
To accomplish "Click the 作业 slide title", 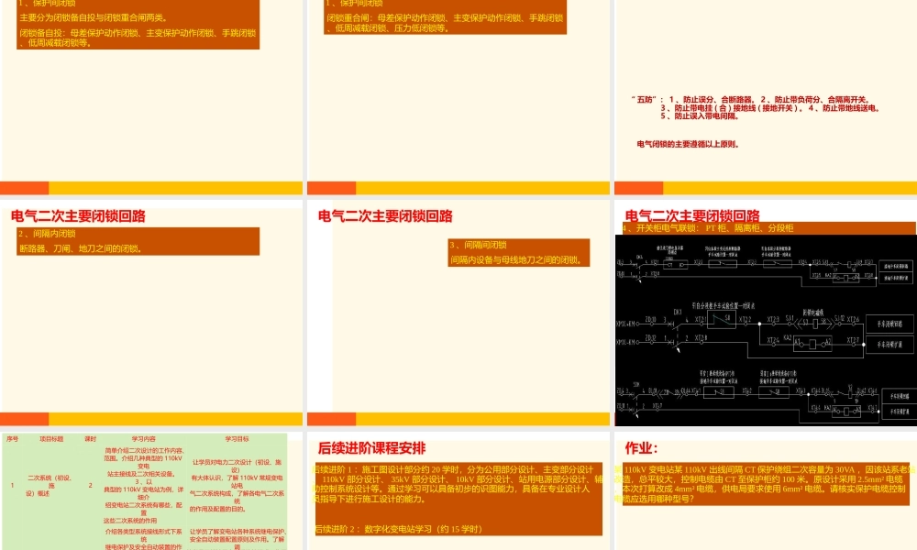I will 642,448.
